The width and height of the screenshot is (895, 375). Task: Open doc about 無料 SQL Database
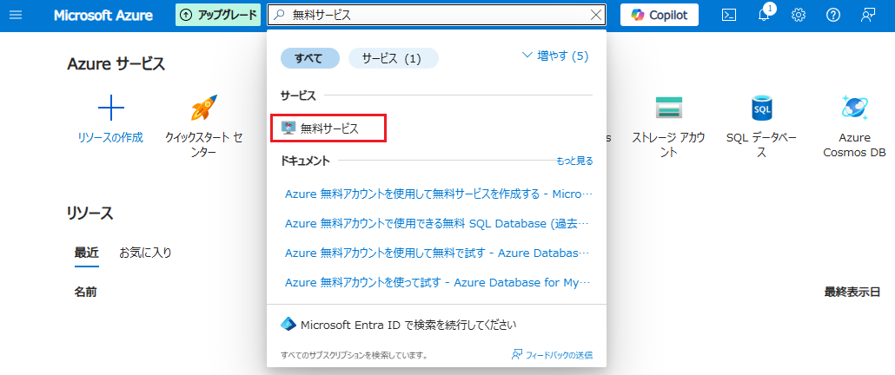(438, 224)
